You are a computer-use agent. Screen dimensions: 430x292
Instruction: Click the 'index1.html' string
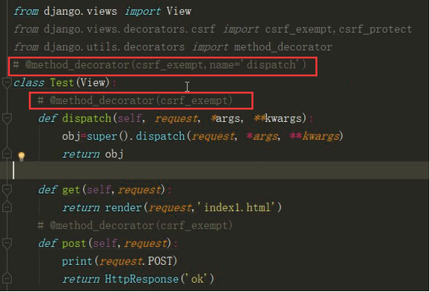(x=236, y=207)
